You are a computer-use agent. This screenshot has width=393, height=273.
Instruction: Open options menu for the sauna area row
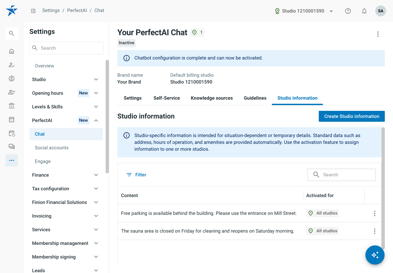(374, 231)
